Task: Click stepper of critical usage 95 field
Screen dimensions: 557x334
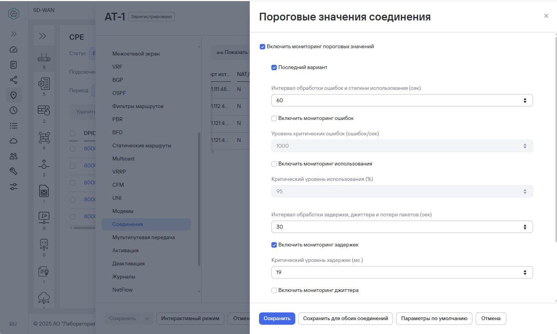Action: pos(525,191)
